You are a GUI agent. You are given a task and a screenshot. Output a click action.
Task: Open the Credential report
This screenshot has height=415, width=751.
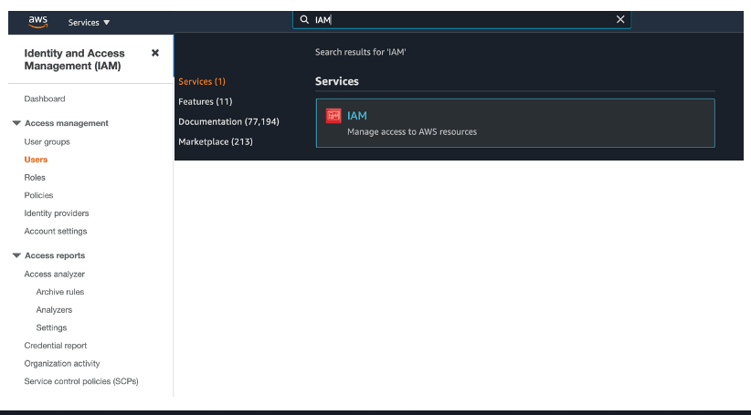(56, 346)
